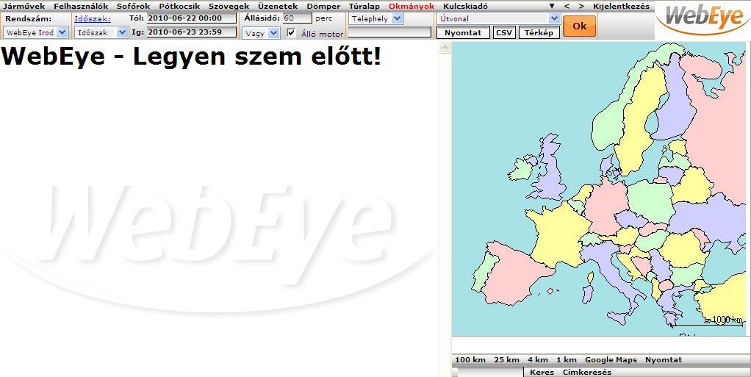Open the Szövegek menu
Image resolution: width=751 pixels, height=377 pixels.
[229, 6]
